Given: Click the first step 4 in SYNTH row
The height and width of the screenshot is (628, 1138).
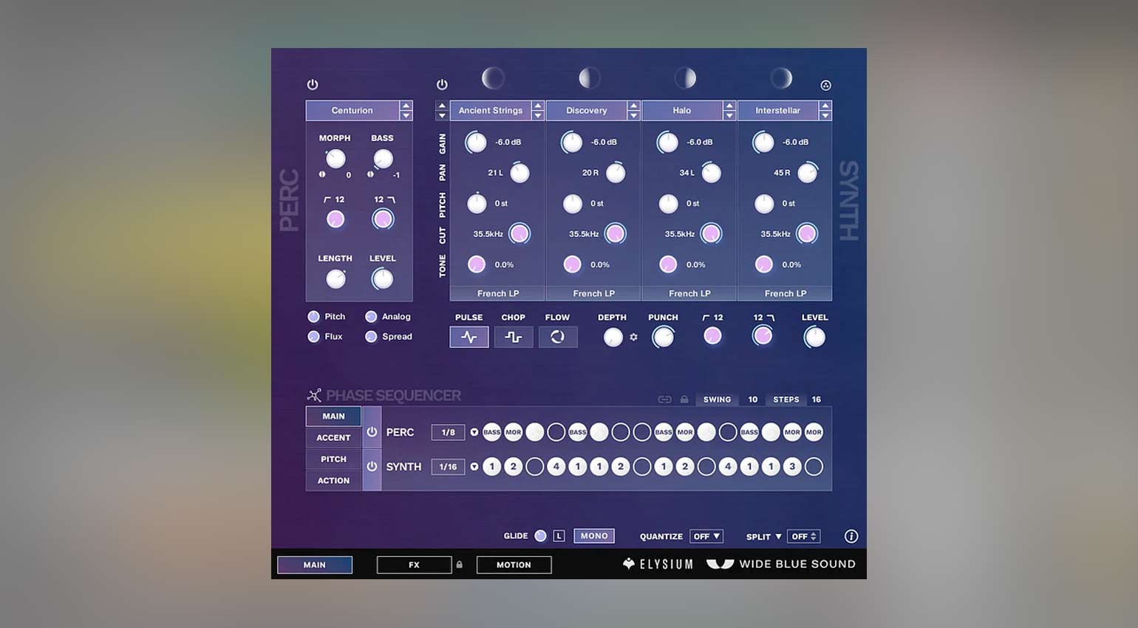Looking at the screenshot, I should (556, 467).
